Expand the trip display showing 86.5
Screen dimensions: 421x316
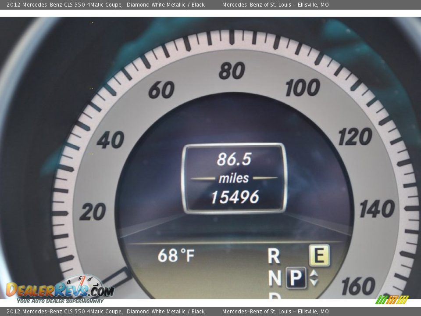point(235,160)
